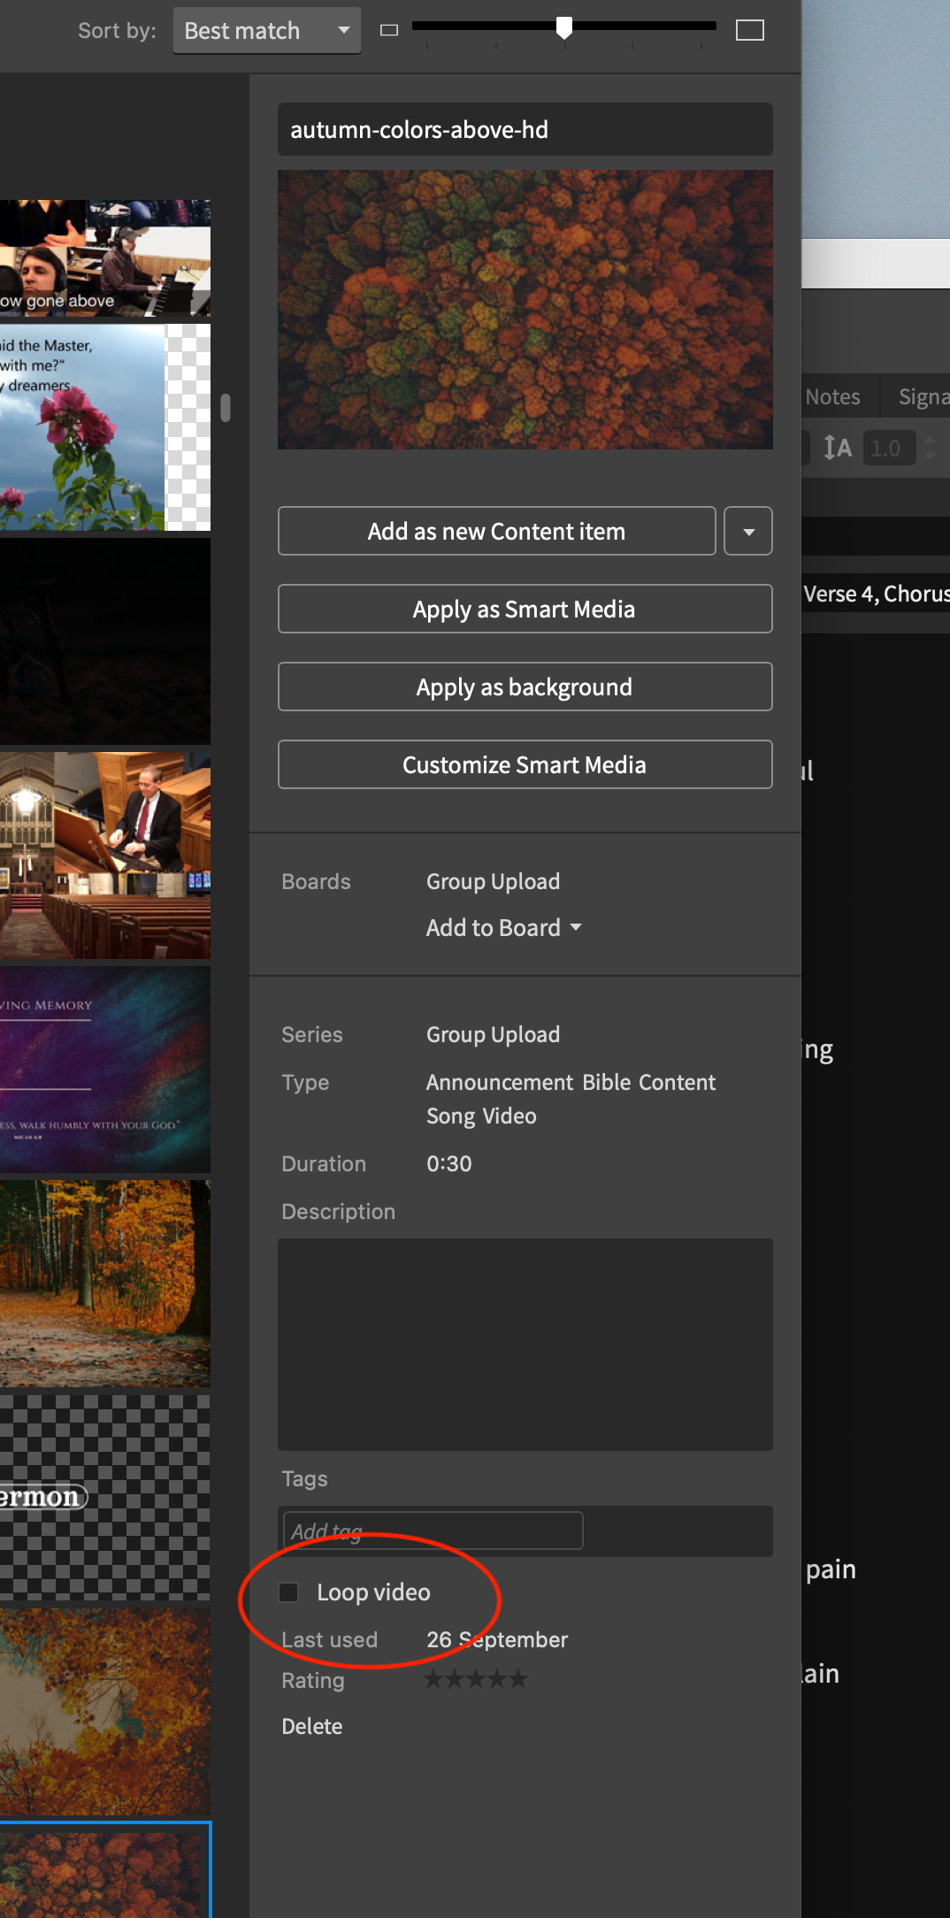Click the rating stars
950x1918 pixels.
pyautogui.click(x=476, y=1679)
